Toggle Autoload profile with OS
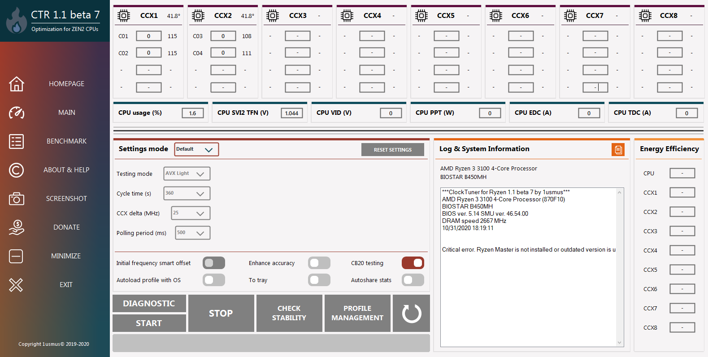Viewport: 708px width, 357px height. (x=214, y=280)
